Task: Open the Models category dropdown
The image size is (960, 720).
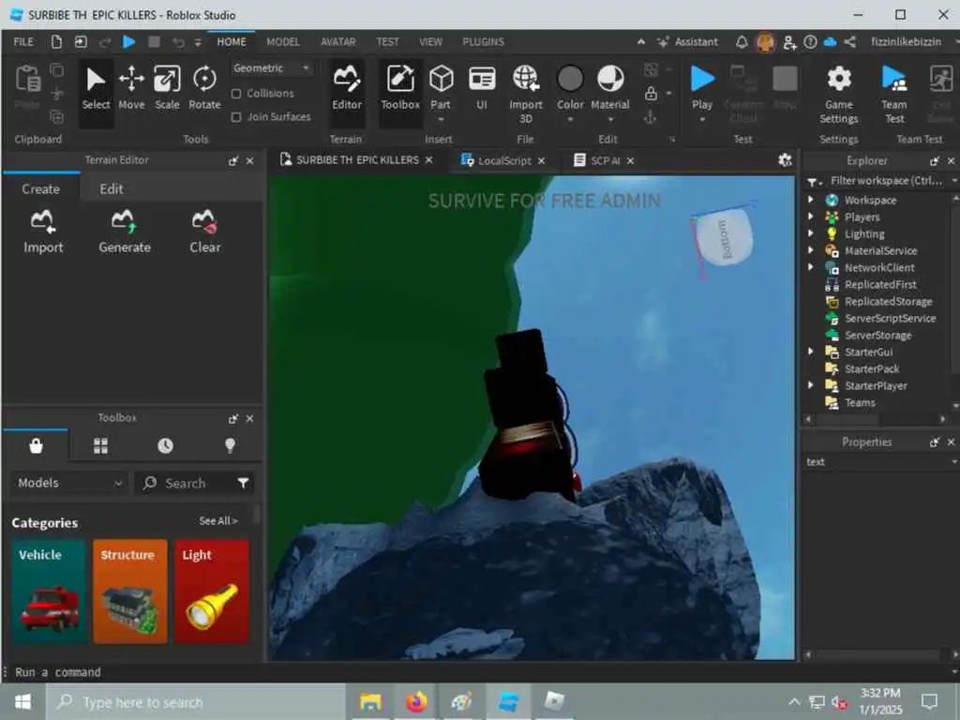Action: click(x=68, y=483)
